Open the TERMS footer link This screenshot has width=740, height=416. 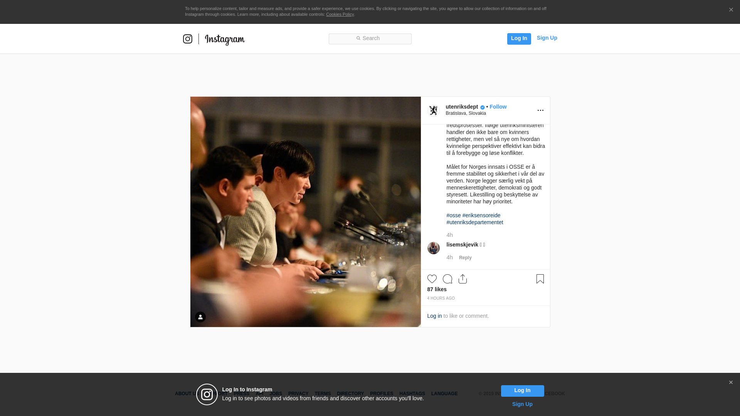[323, 394]
